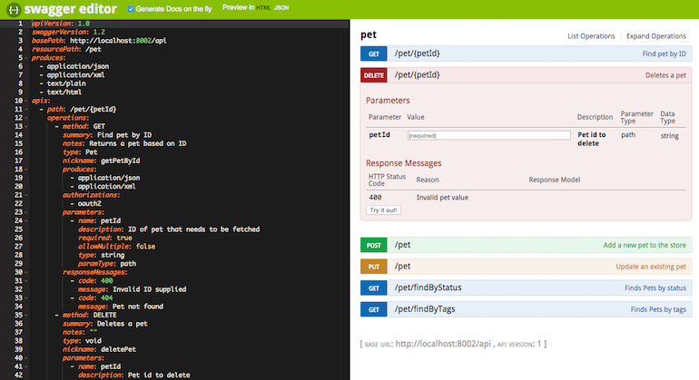699x380 pixels.
Task: Click the base URL footer text
Action: tap(453, 344)
